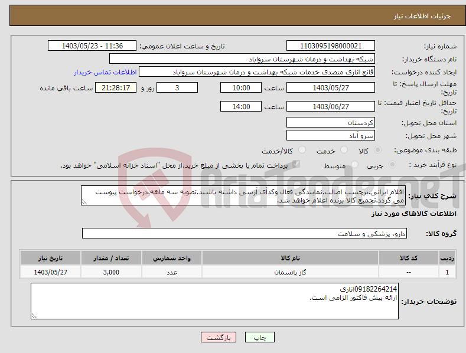The height and width of the screenshot is (353, 466).
Task: Click the need date cell 1403/05/27
Action: pyautogui.click(x=50, y=272)
